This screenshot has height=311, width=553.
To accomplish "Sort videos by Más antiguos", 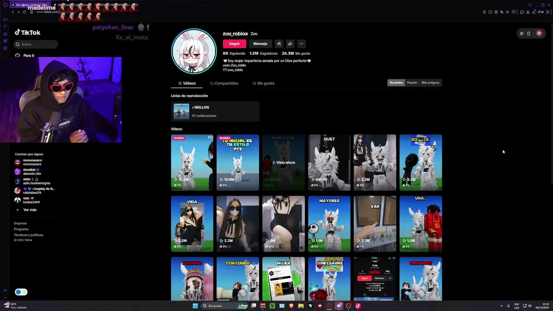I will [430, 83].
